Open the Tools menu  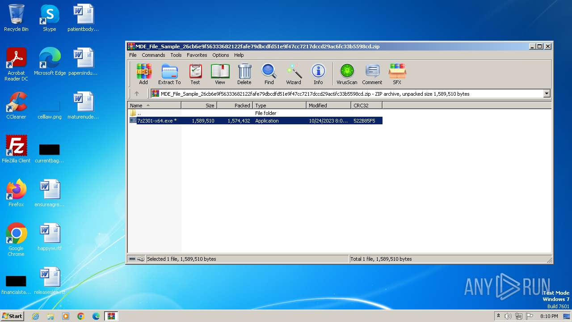[x=176, y=55]
